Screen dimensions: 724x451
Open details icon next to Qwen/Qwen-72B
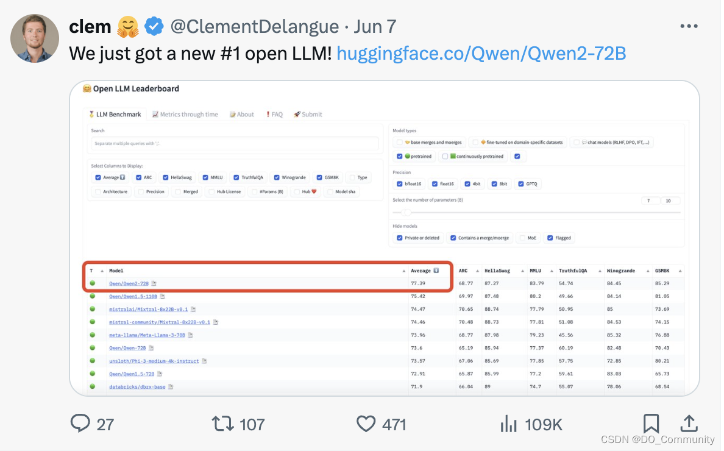[151, 348]
